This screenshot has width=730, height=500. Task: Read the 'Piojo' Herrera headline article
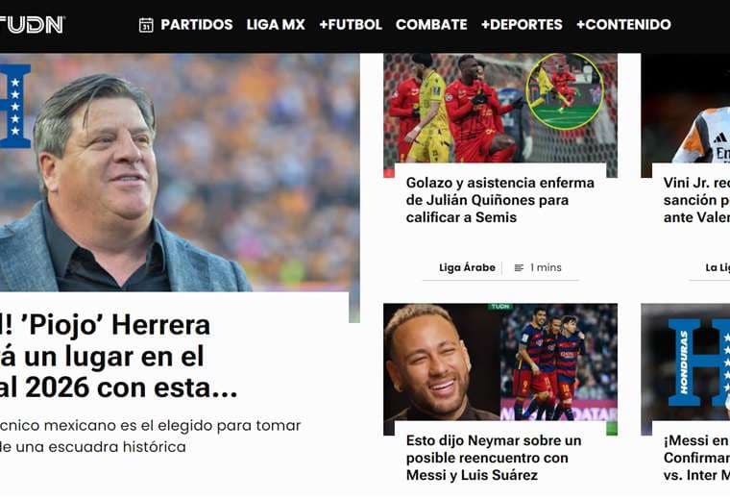click(119, 357)
